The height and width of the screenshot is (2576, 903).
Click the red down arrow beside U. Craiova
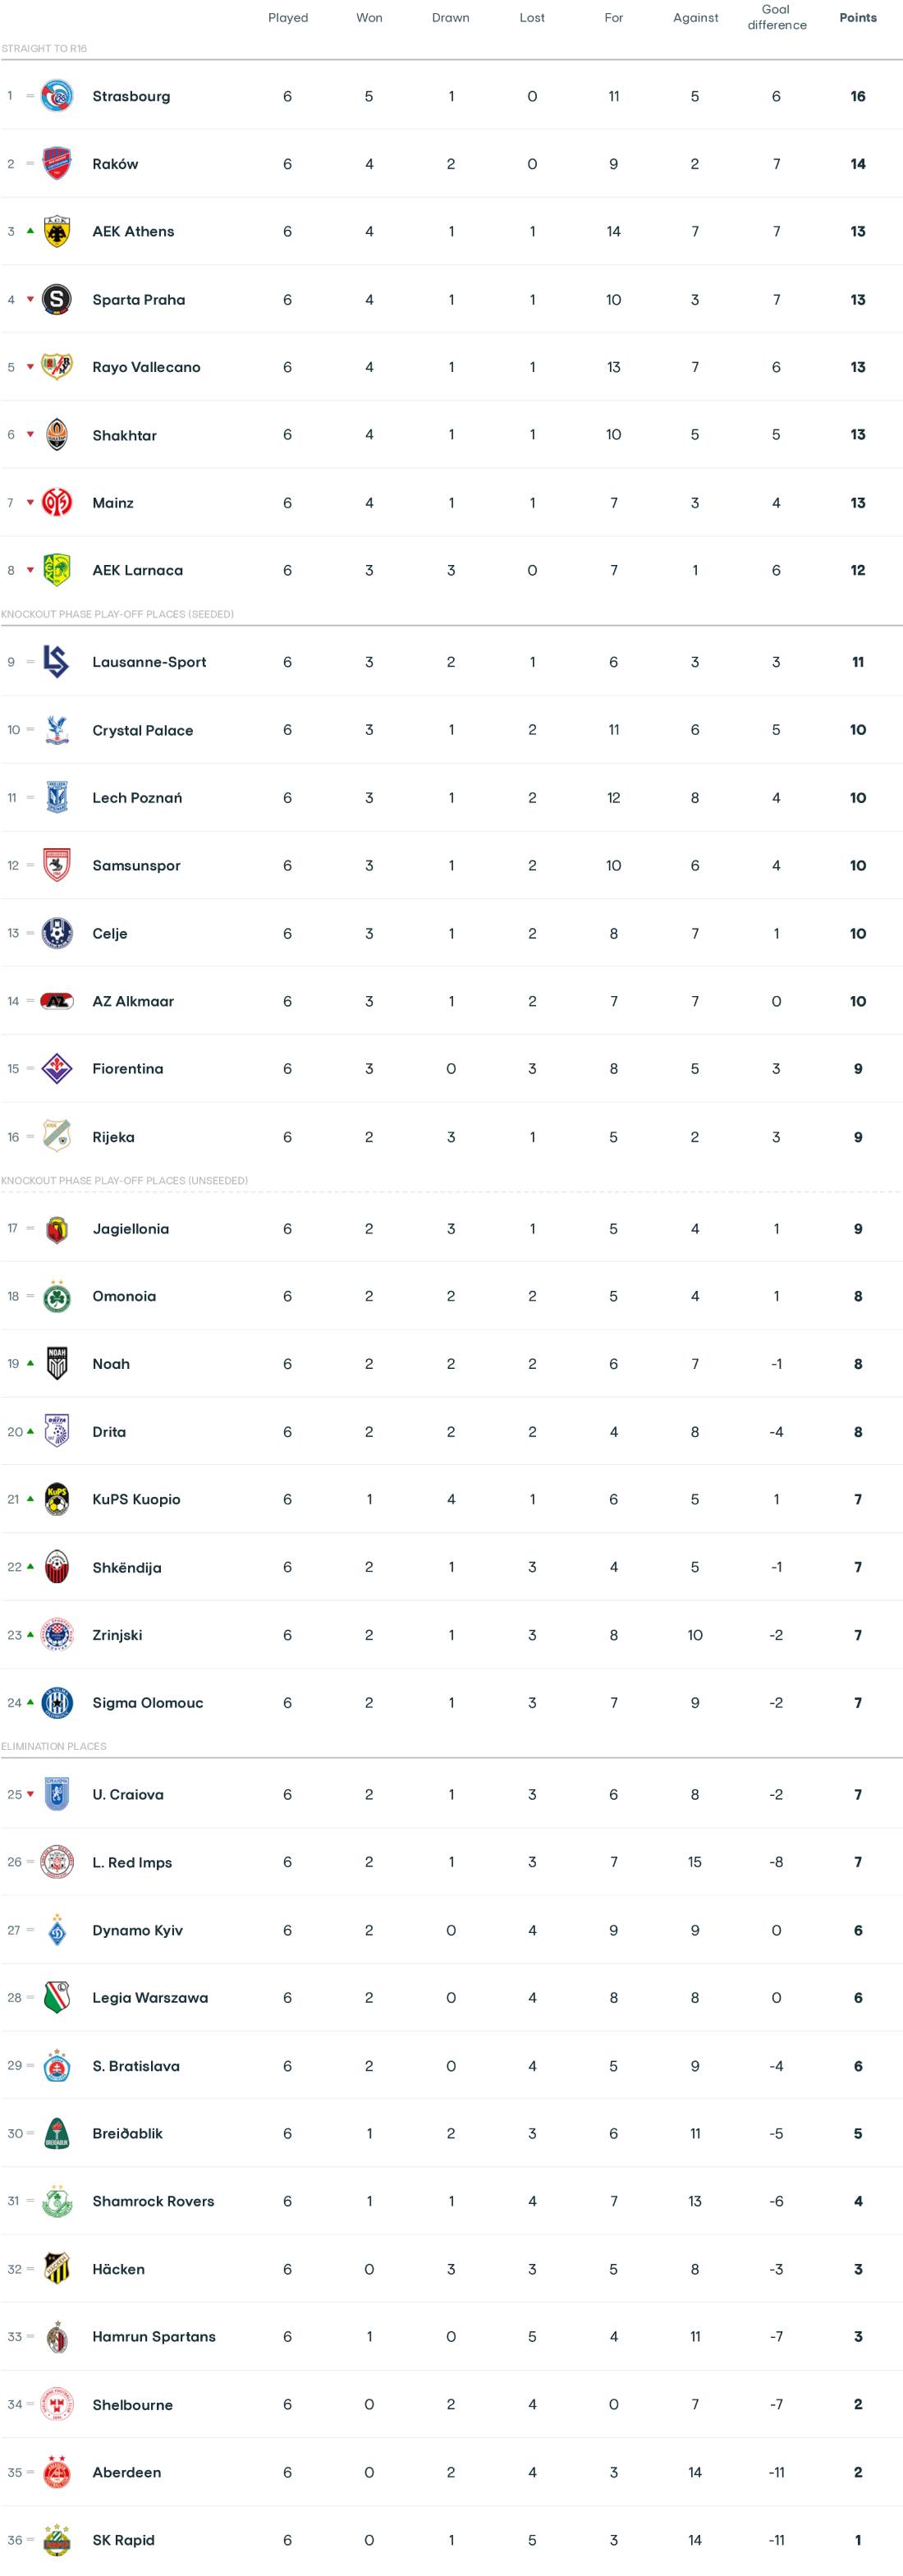(31, 1794)
